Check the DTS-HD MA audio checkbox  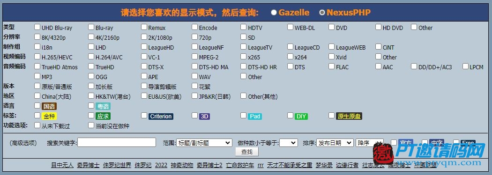click(x=195, y=66)
